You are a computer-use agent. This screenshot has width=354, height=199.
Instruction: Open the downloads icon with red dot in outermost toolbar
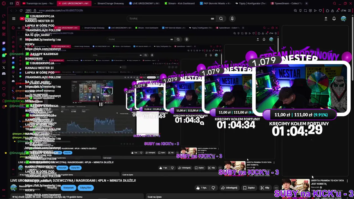338,11
